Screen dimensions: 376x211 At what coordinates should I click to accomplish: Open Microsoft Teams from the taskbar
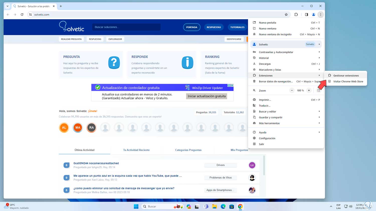point(206,206)
